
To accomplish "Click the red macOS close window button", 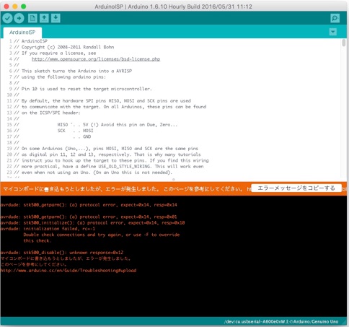I will pyautogui.click(x=6, y=6).
